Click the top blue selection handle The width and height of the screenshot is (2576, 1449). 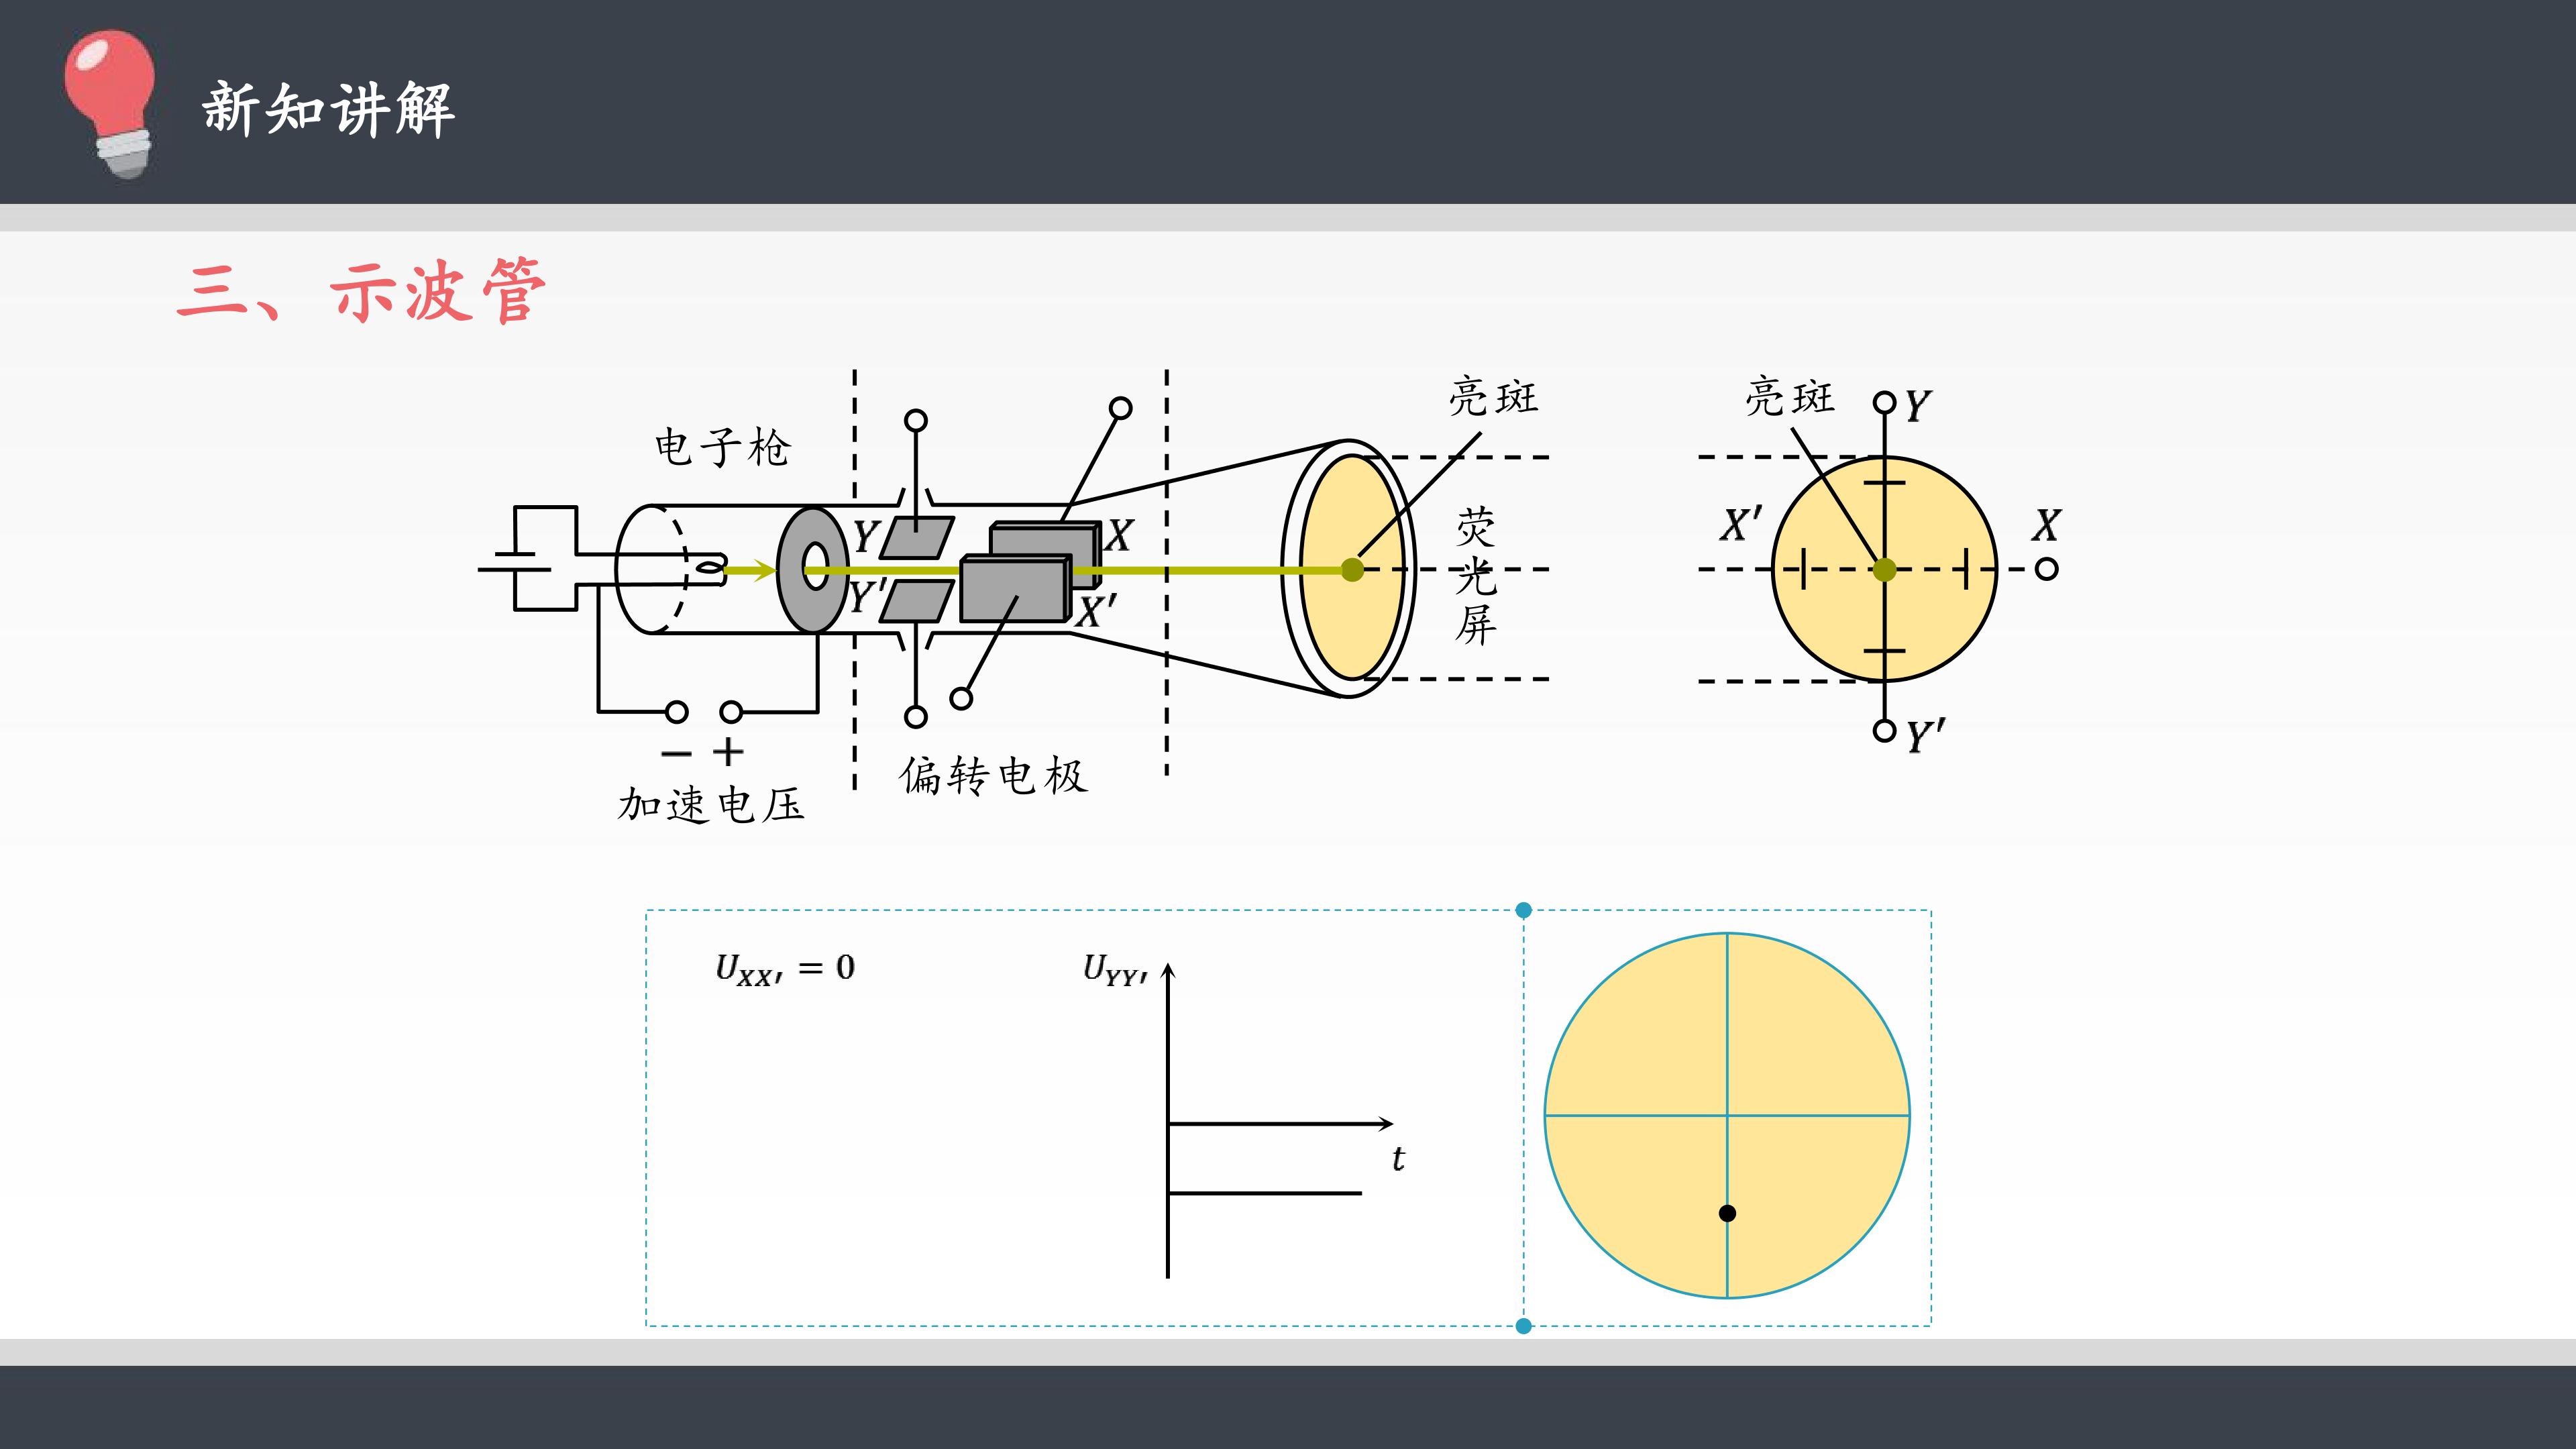pos(1523,910)
